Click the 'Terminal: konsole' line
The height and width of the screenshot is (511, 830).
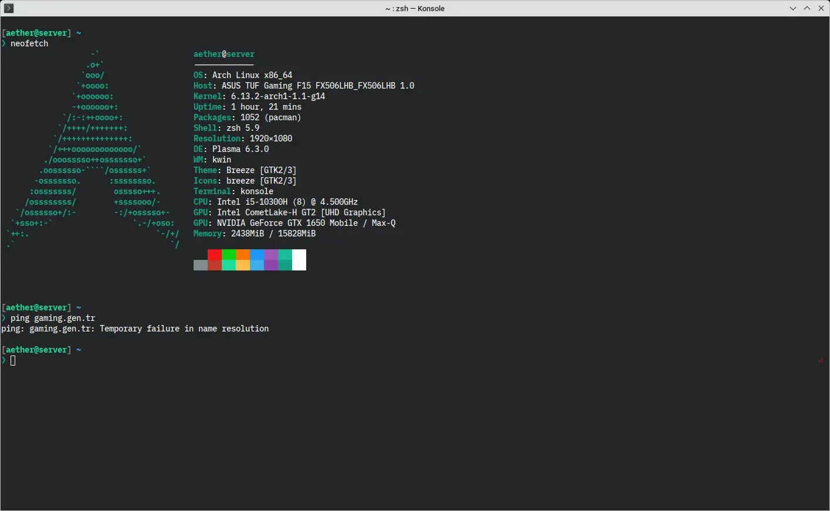[233, 191]
